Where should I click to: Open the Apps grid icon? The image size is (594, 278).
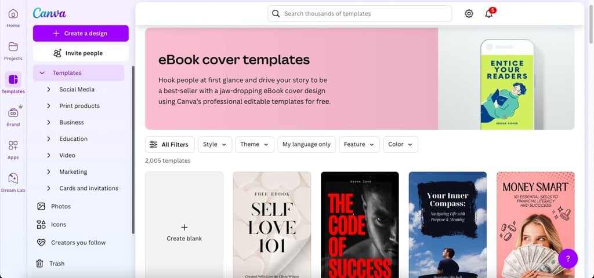[x=13, y=145]
